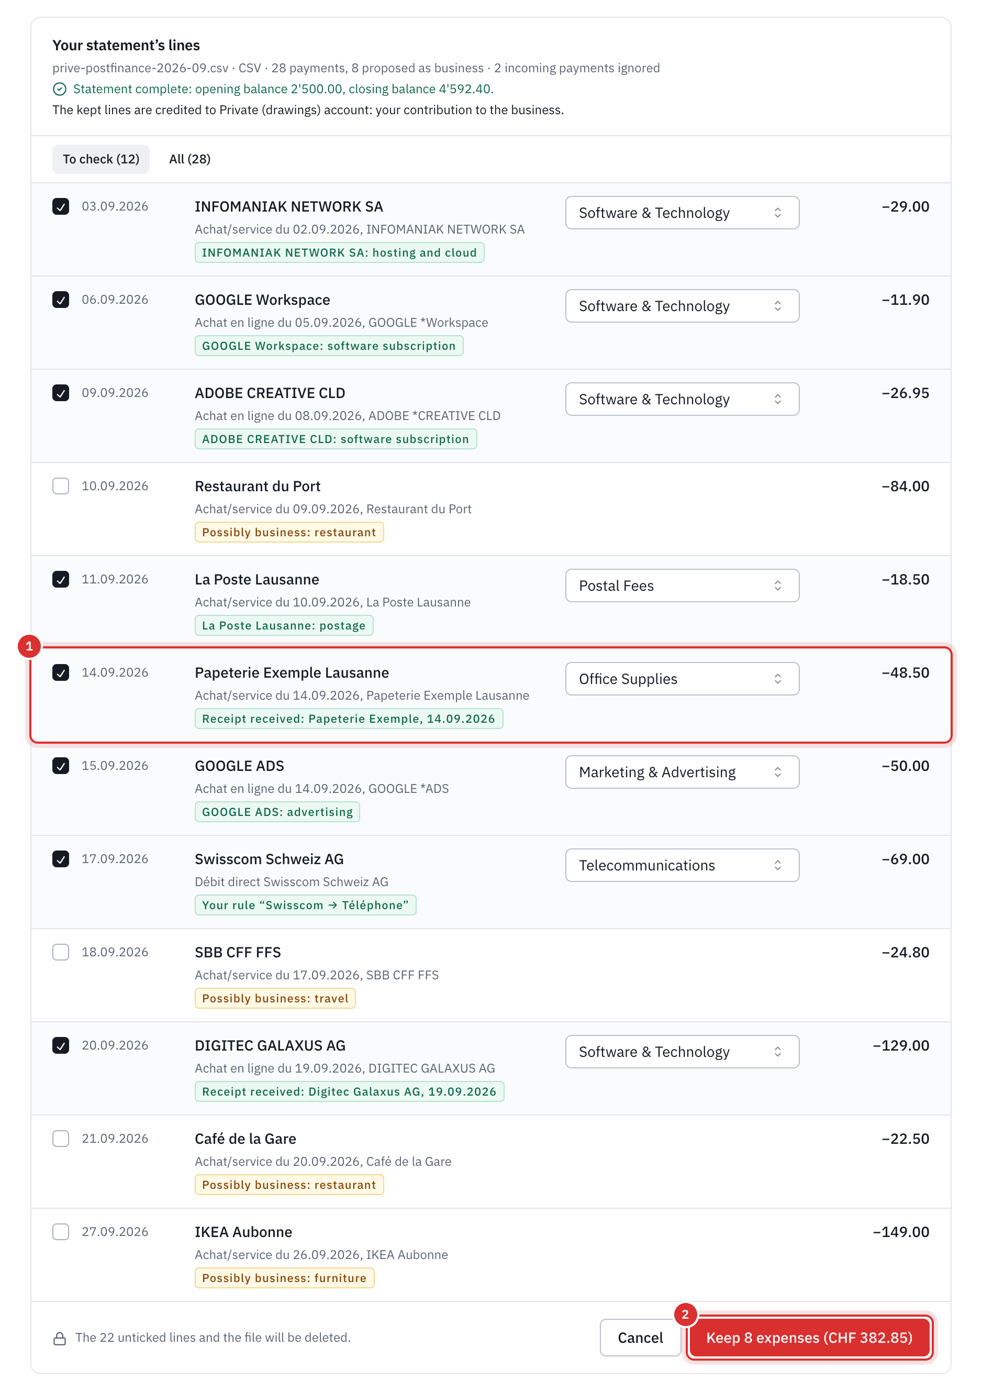The width and height of the screenshot is (982, 1391).
Task: Uncheck the DIGITEC GALAXUS AG expense
Action: point(61,1045)
